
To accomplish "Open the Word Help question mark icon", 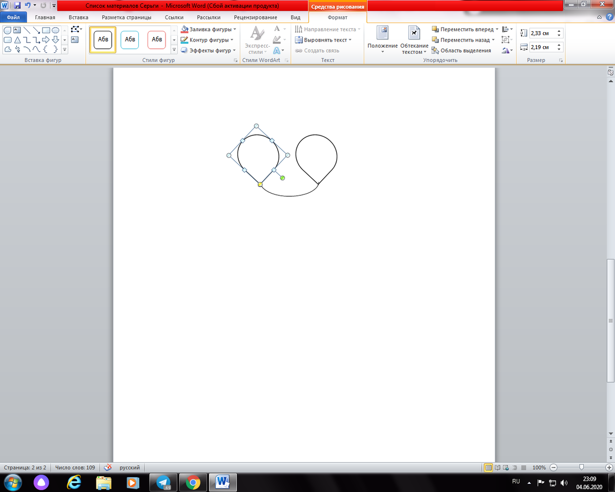I will [x=609, y=17].
